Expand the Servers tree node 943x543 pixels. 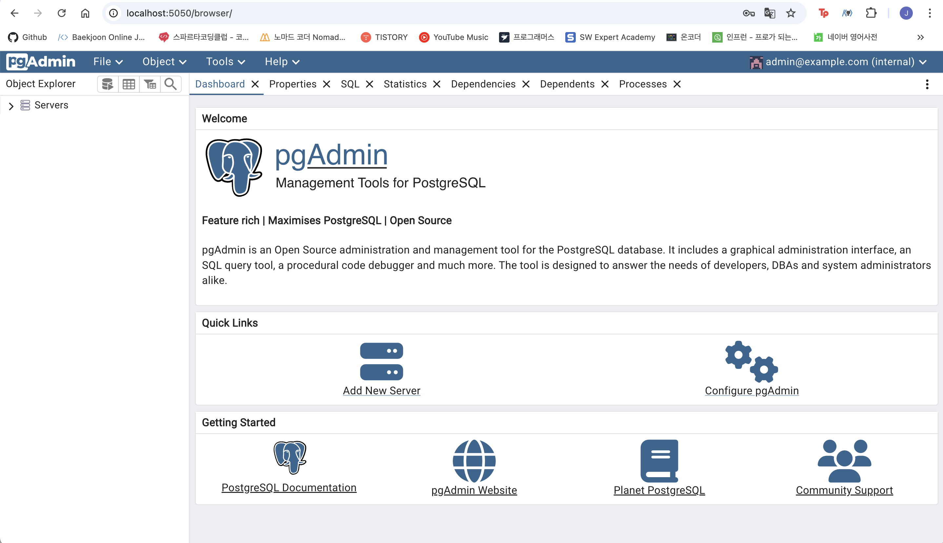point(11,106)
